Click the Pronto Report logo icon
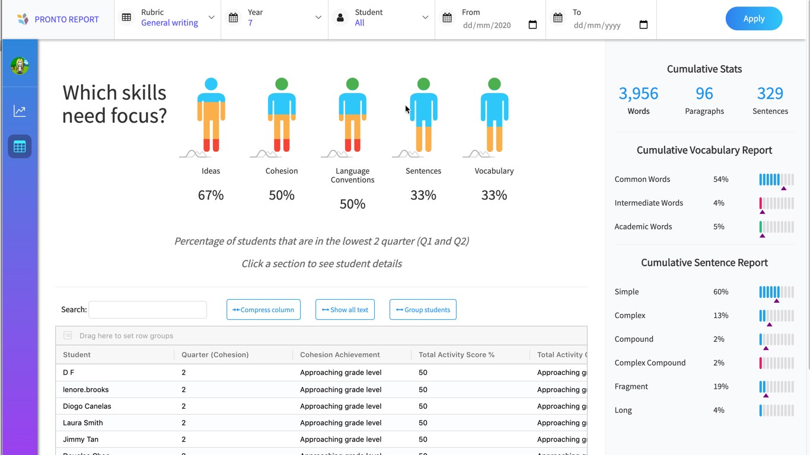This screenshot has width=810, height=455. [x=23, y=19]
